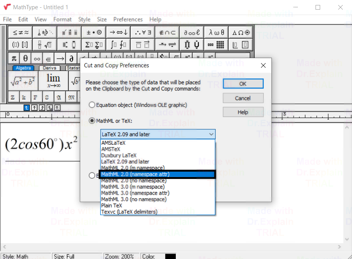Open the arrow symbols palette (→⇔↓)

(118, 32)
